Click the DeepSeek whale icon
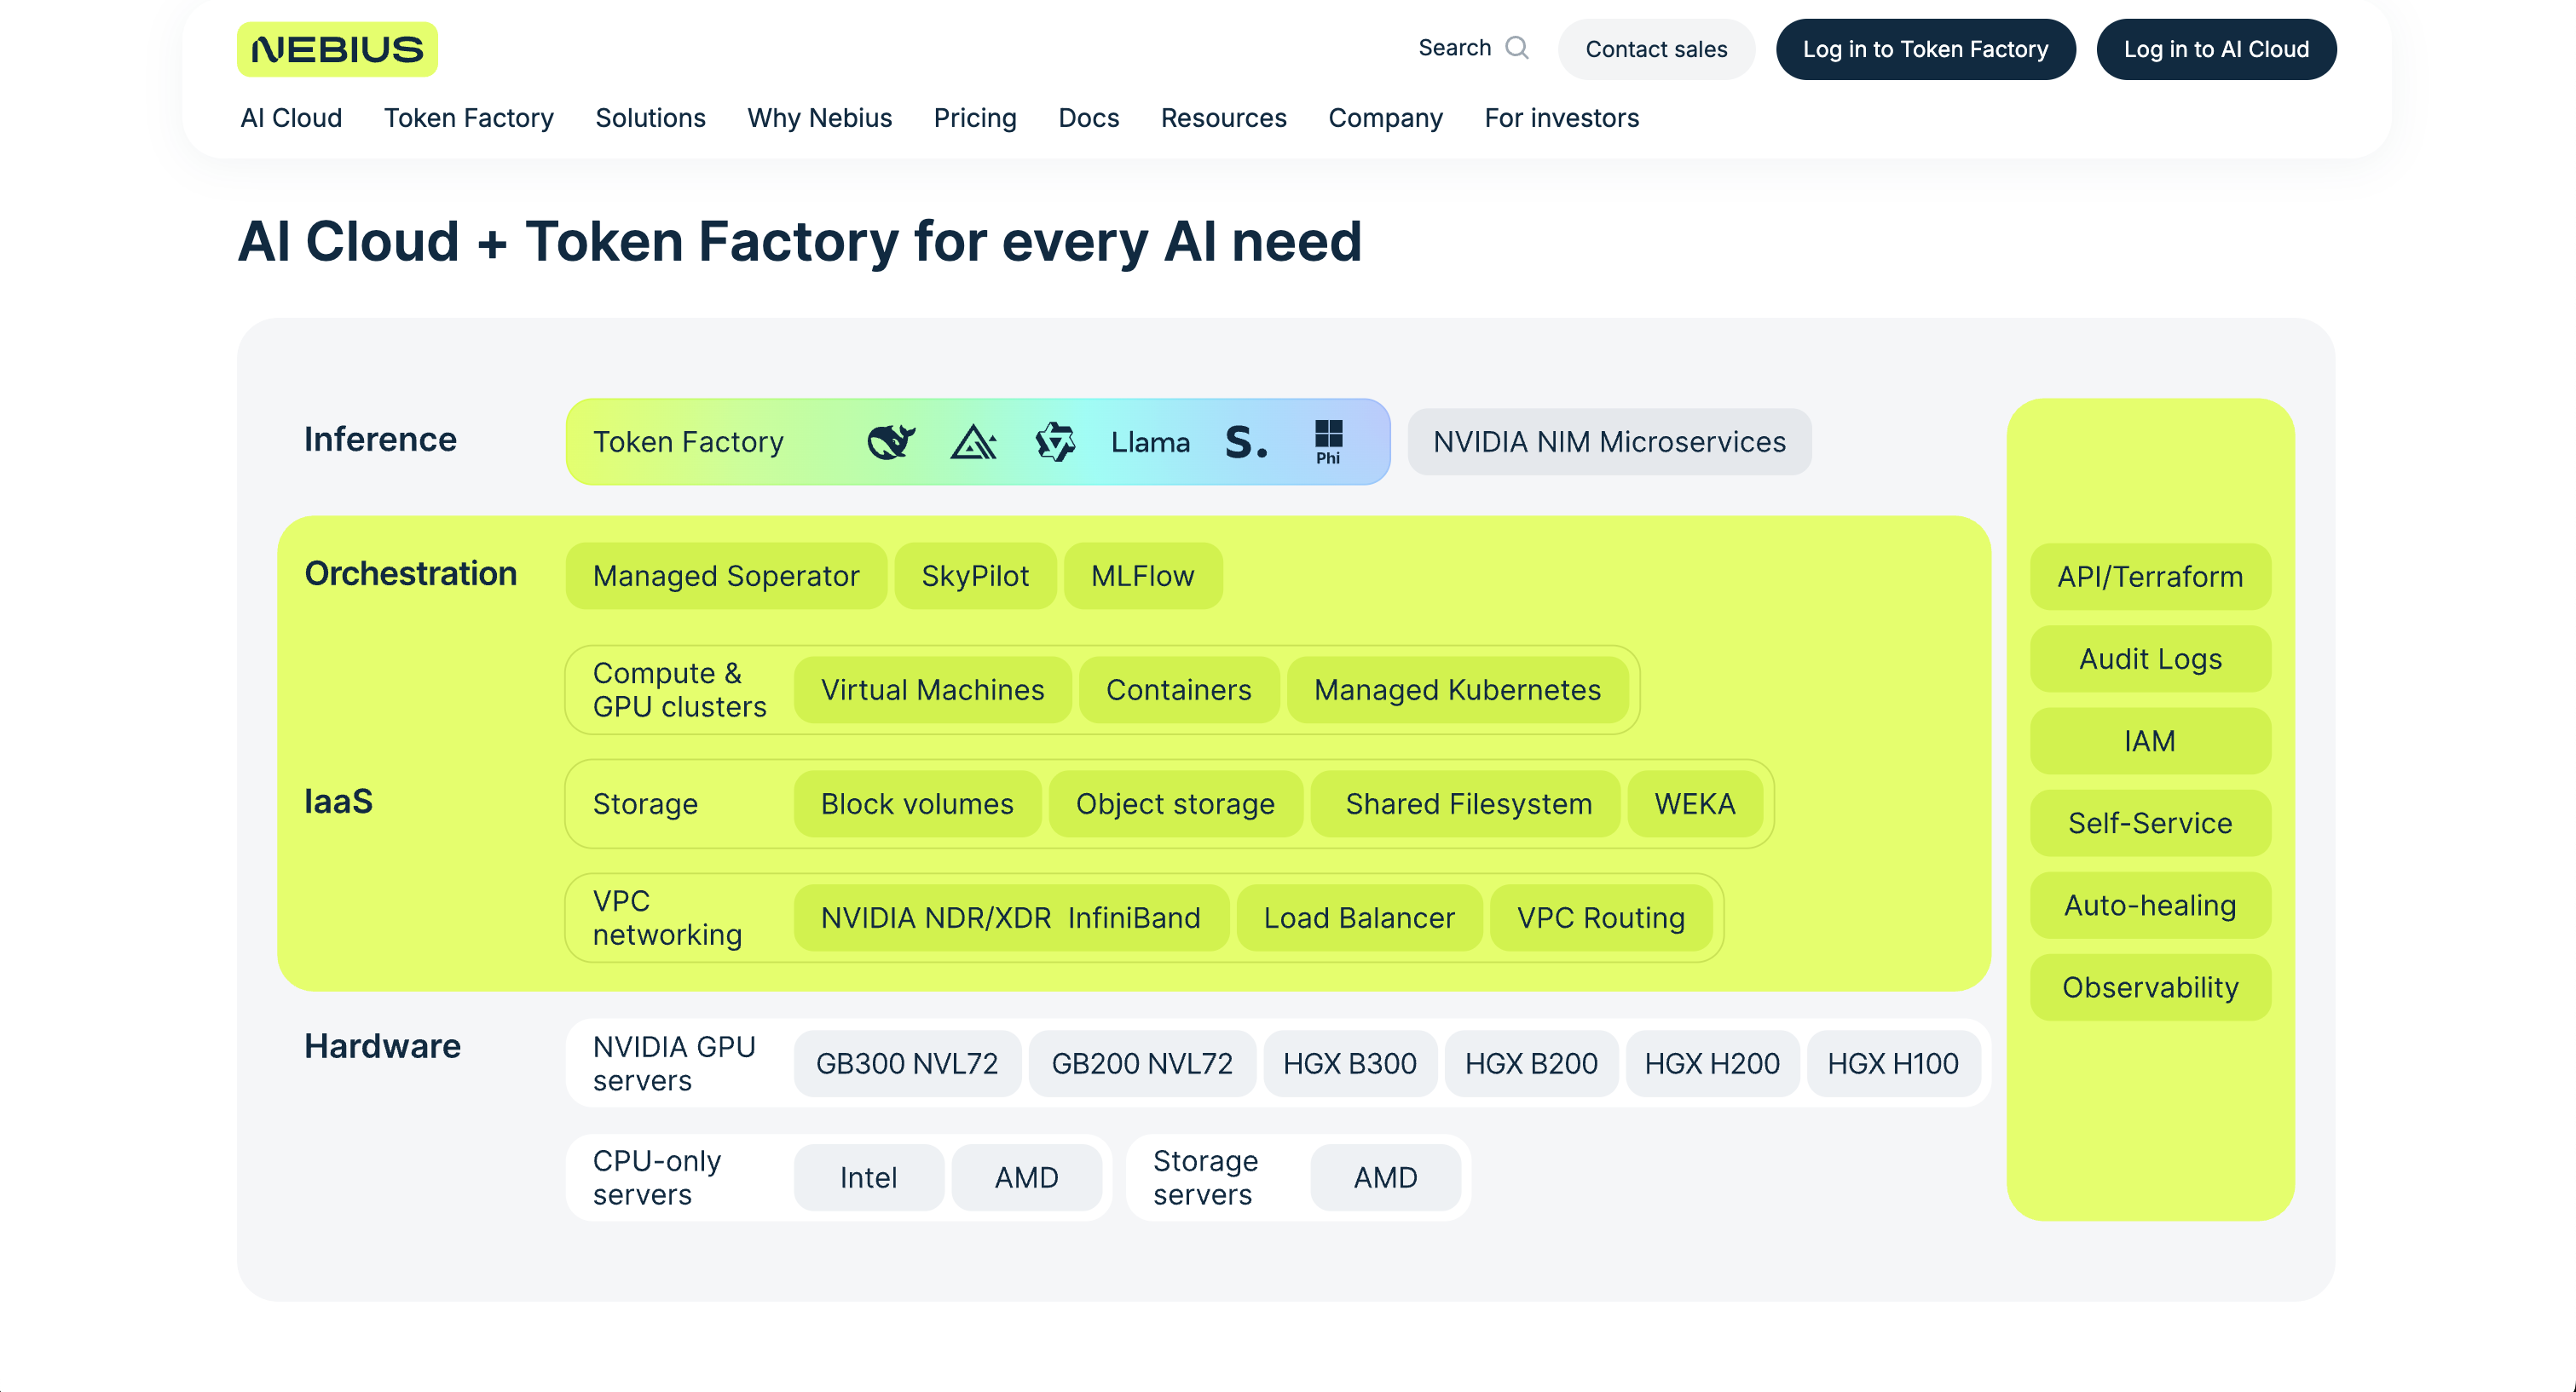2576x1392 pixels. (890, 440)
